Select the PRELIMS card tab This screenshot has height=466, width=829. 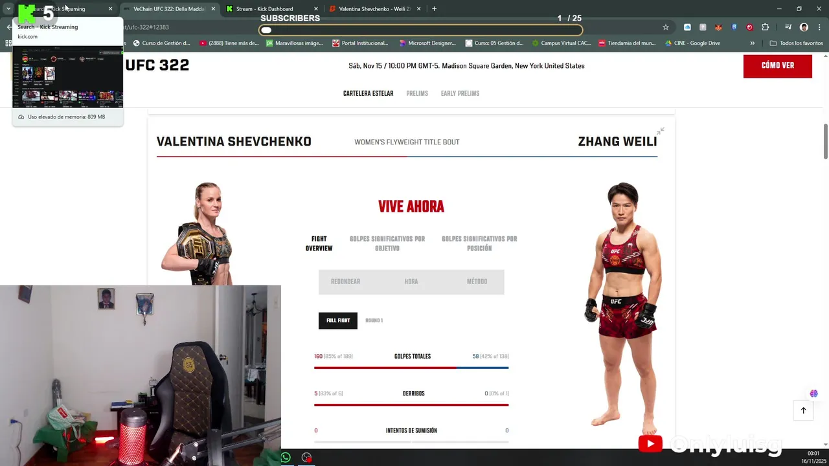coord(417,94)
